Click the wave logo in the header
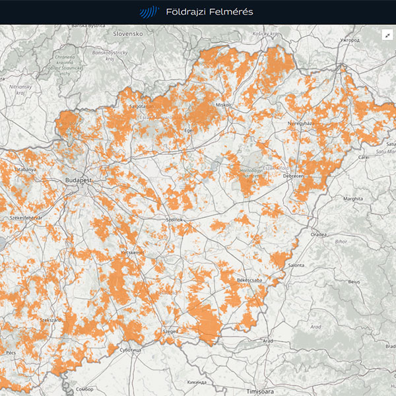 (x=148, y=12)
